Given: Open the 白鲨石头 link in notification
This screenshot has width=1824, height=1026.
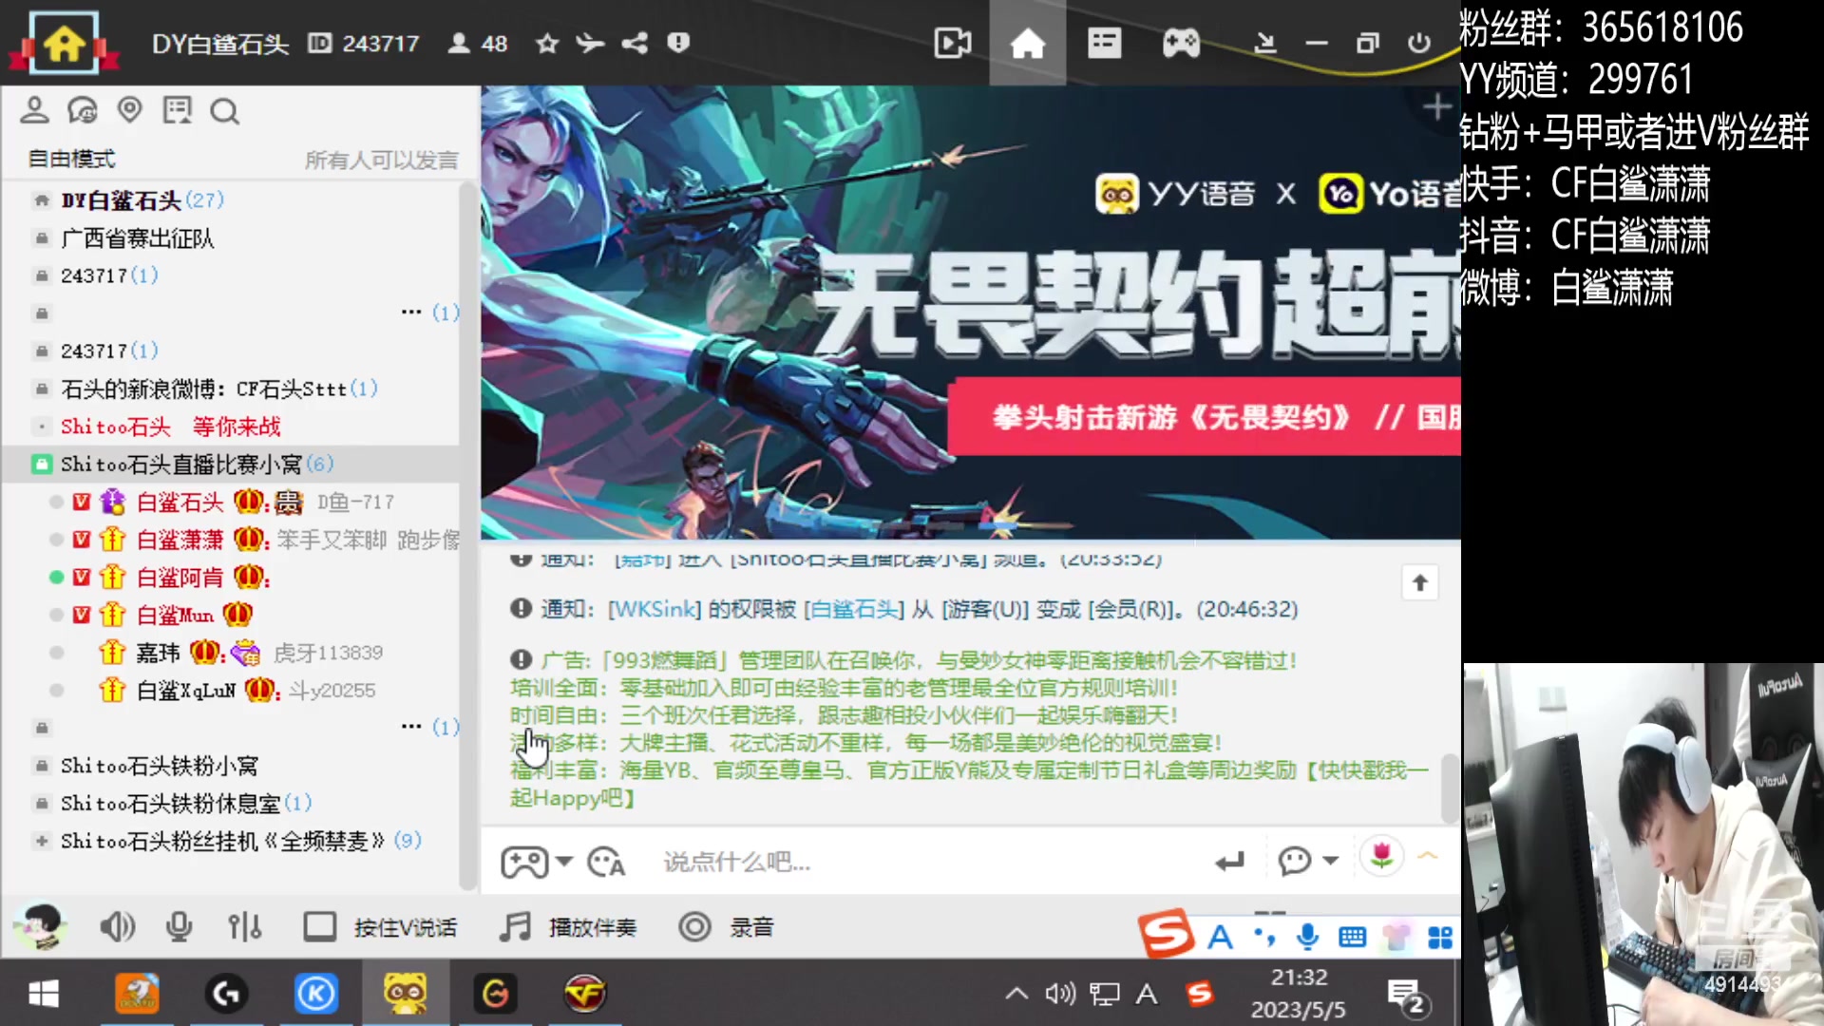Looking at the screenshot, I should pos(854,609).
